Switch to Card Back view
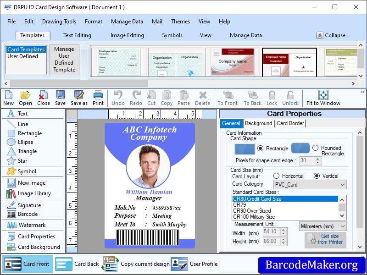The height and width of the screenshot is (275, 367). (82, 264)
